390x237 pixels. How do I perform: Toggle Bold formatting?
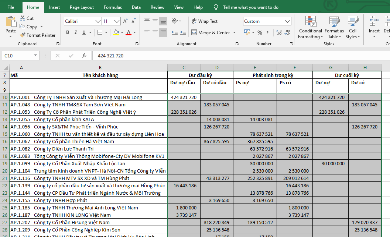tap(68, 32)
